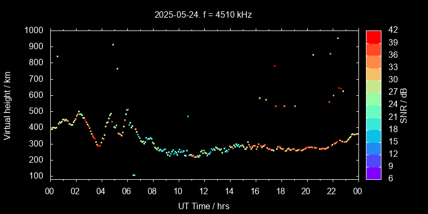This screenshot has height=214, width=428.
Task: Click the orange outlier near 950 km
Action: pyautogui.click(x=338, y=38)
